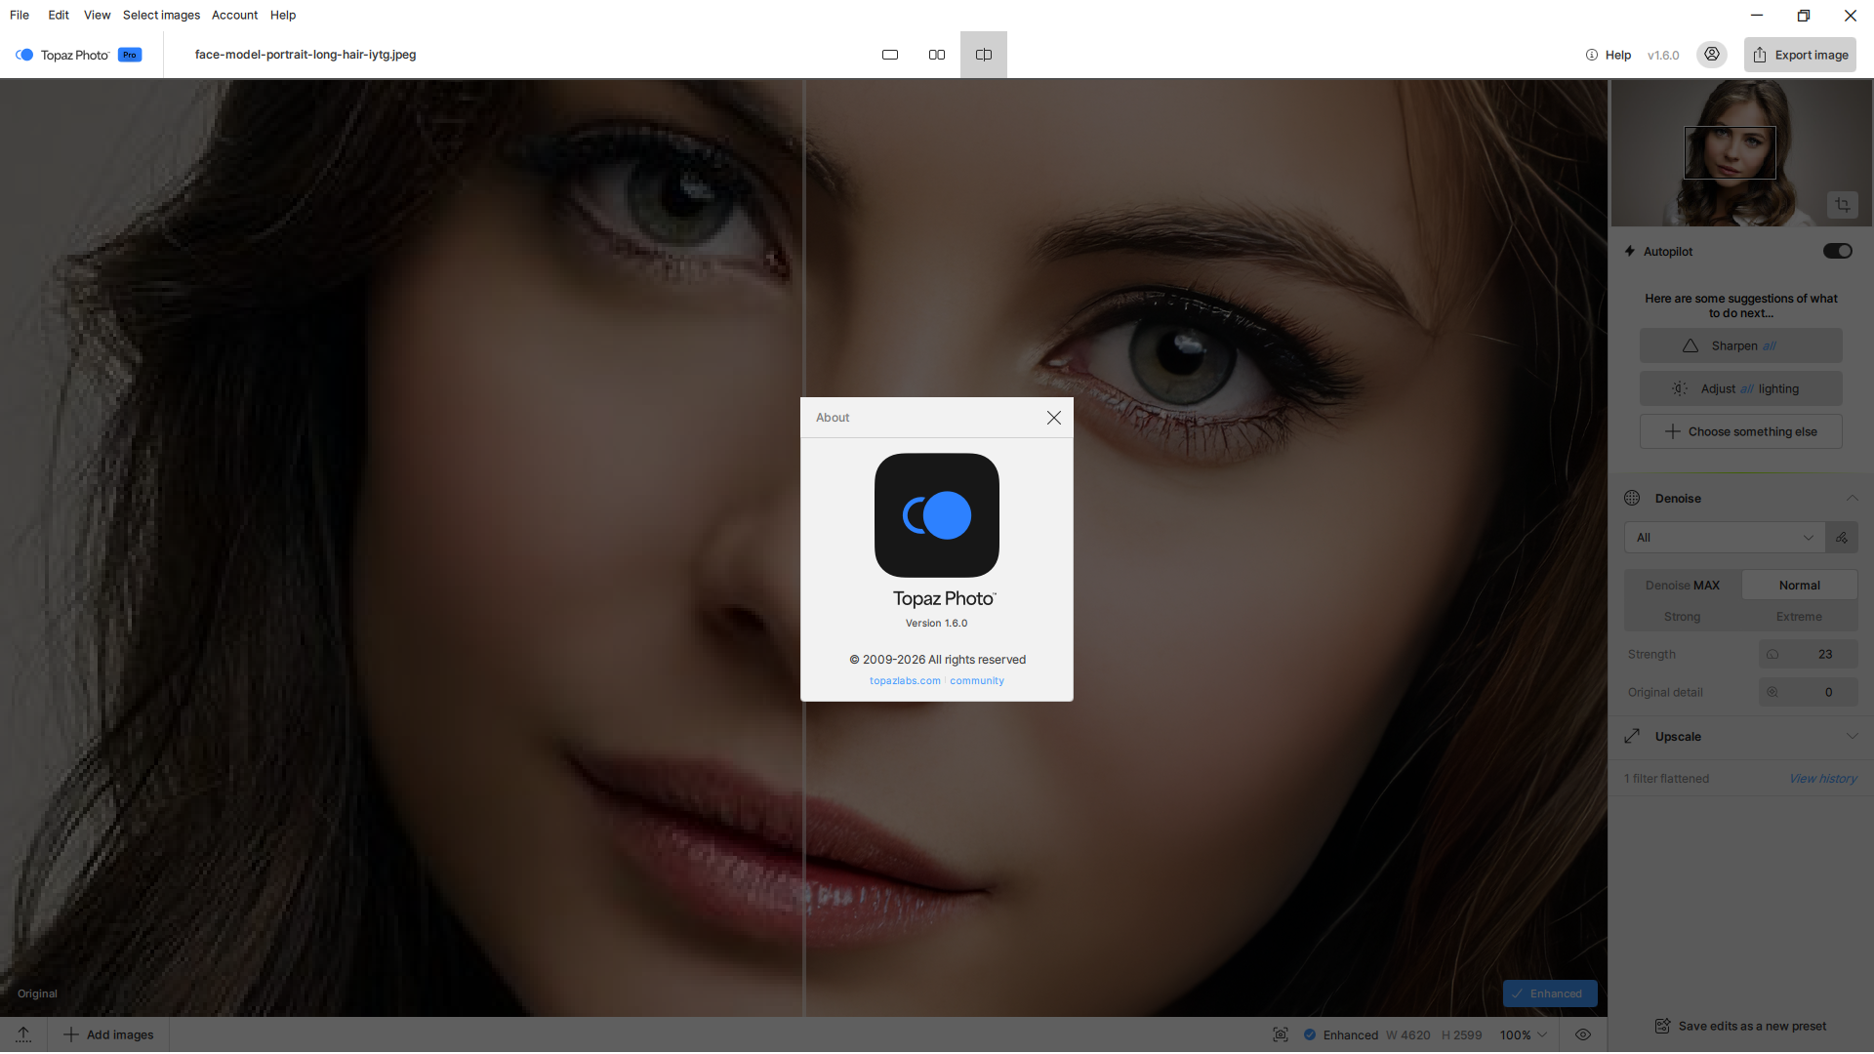This screenshot has width=1874, height=1054.
Task: Click the Upscale arrow icon
Action: pos(1632,736)
